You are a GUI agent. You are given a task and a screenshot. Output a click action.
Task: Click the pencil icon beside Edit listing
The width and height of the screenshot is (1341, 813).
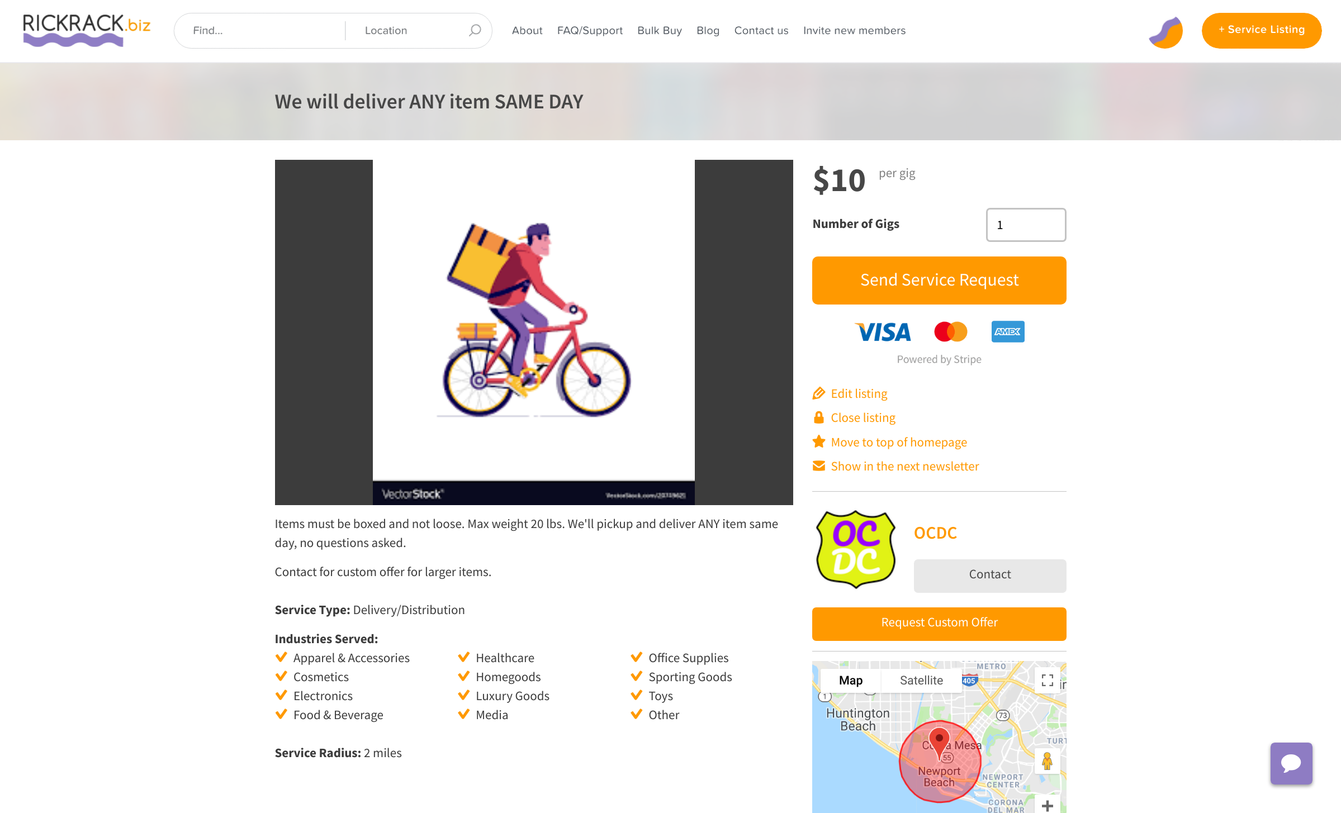pyautogui.click(x=819, y=393)
